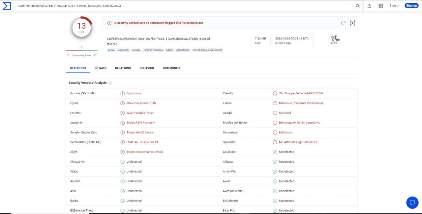Click the reanalyze refresh icon
This screenshot has height=214, width=422.
pos(343,23)
